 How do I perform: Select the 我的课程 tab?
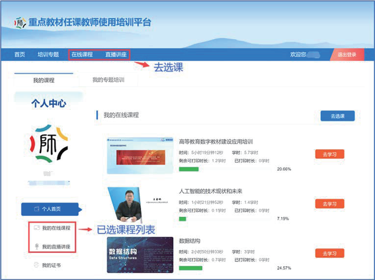[x=44, y=80]
